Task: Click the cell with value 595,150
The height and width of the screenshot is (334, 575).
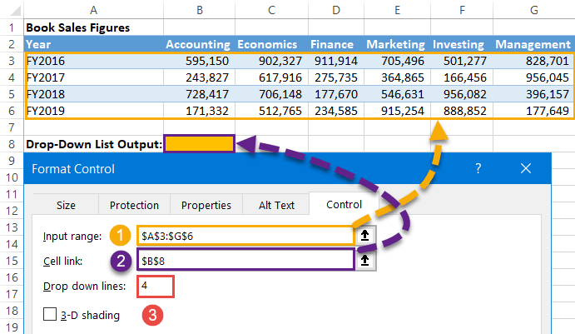Action: (199, 61)
